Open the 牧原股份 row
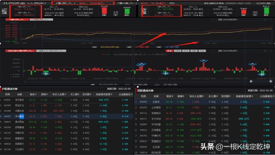This screenshot has height=155, width=275. click(x=205, y=113)
